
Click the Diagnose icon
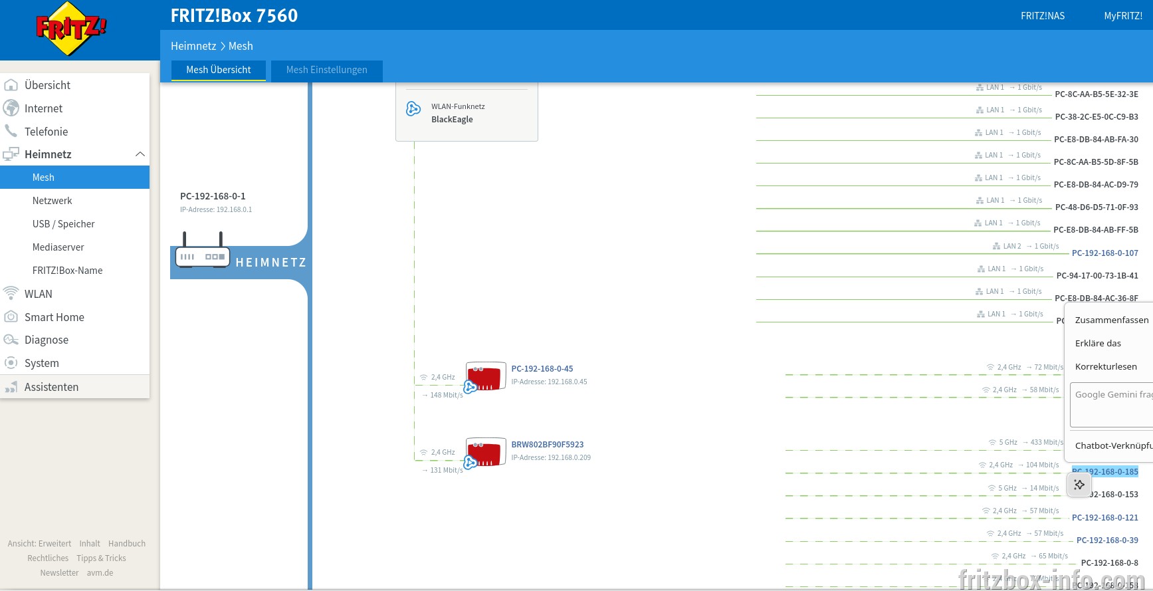[11, 340]
